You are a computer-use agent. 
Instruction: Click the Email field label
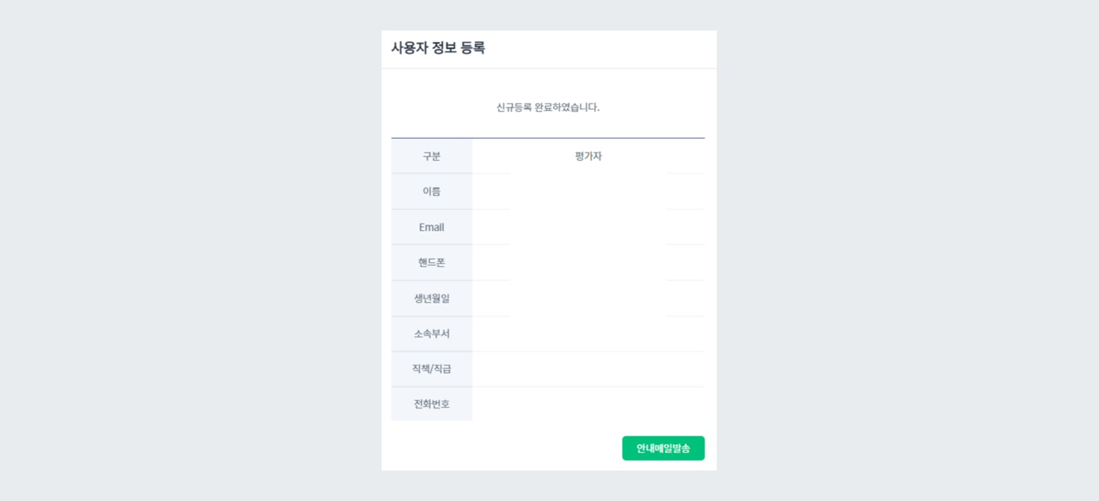(x=431, y=227)
